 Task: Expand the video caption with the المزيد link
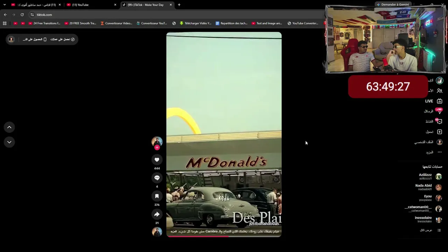click(x=174, y=231)
